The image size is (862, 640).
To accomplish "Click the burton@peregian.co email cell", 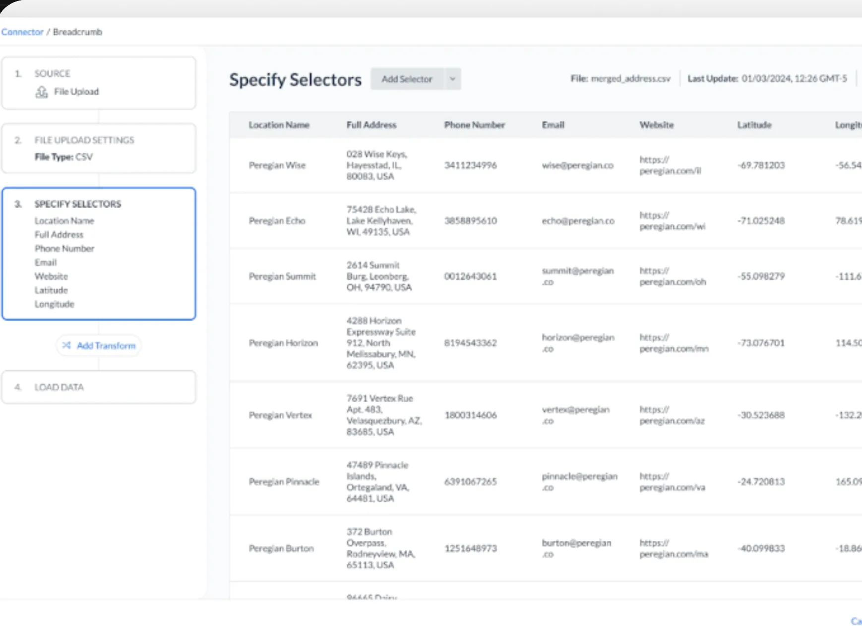I will pyautogui.click(x=576, y=548).
